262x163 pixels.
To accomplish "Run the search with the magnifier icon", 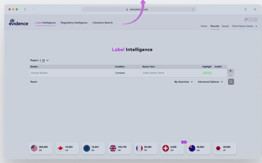I will (231, 82).
